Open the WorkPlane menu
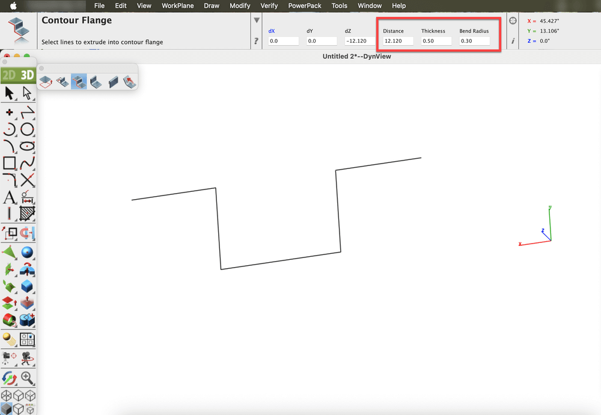 [178, 5]
